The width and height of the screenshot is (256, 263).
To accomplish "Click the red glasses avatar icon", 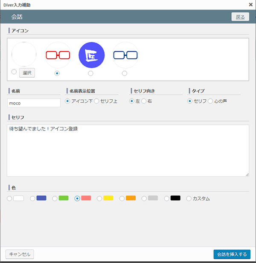I will [x=58, y=55].
